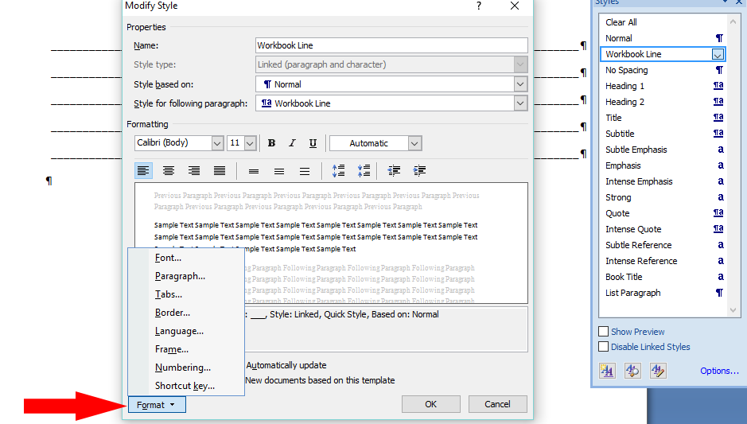Toggle Bold formatting in Modify Style
This screenshot has height=424, width=747.
click(x=271, y=143)
